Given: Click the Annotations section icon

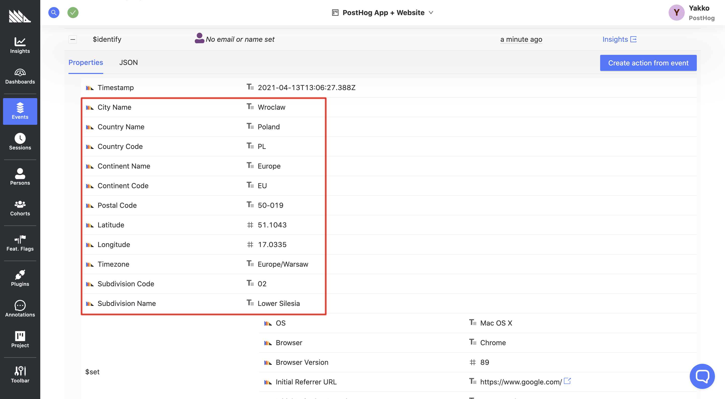Looking at the screenshot, I should pos(20,305).
